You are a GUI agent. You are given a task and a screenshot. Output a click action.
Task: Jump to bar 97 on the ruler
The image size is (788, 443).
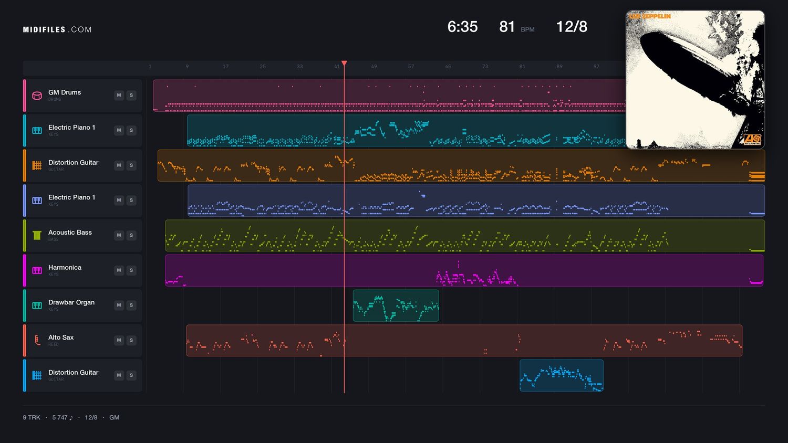596,67
